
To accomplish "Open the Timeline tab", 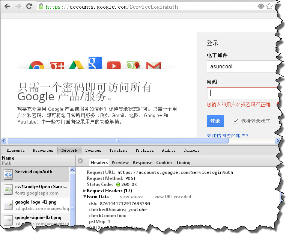I will (x=119, y=150).
